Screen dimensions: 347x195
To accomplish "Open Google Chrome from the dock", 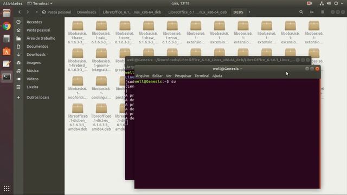I will pyautogui.click(x=7, y=26).
